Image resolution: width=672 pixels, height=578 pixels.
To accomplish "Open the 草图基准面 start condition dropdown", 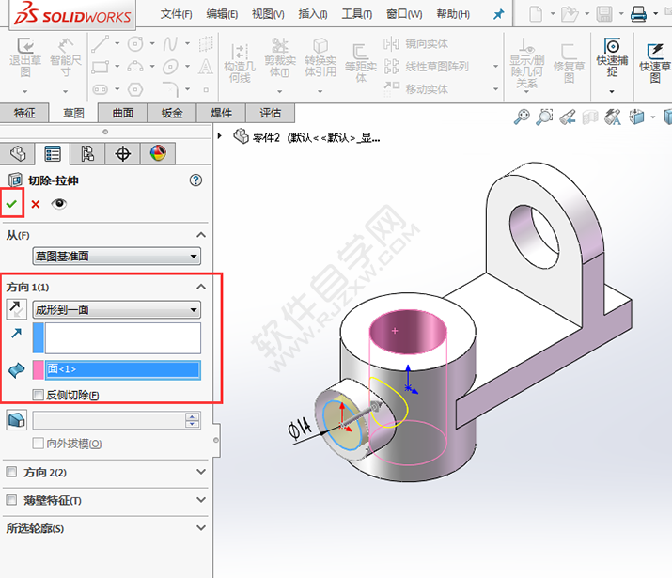I will [x=117, y=257].
